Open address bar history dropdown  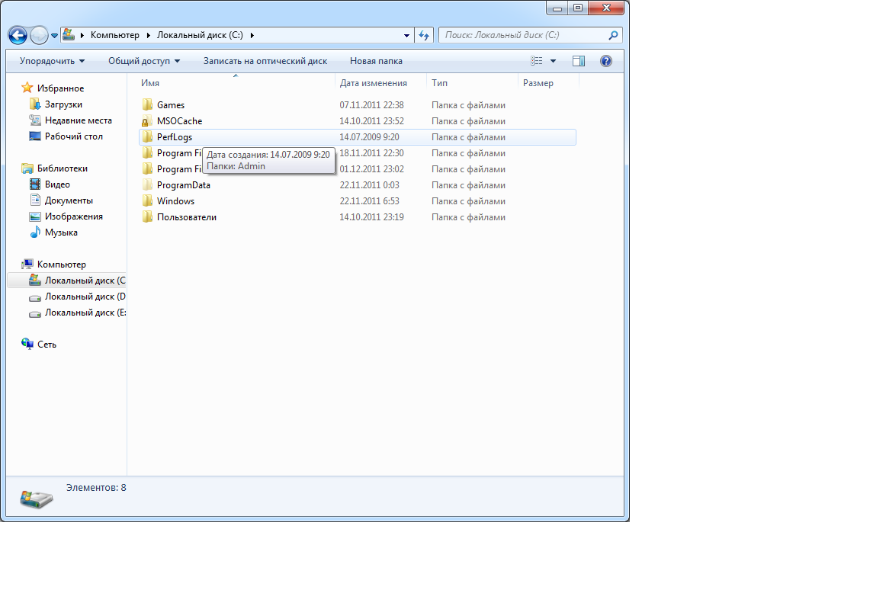click(406, 35)
